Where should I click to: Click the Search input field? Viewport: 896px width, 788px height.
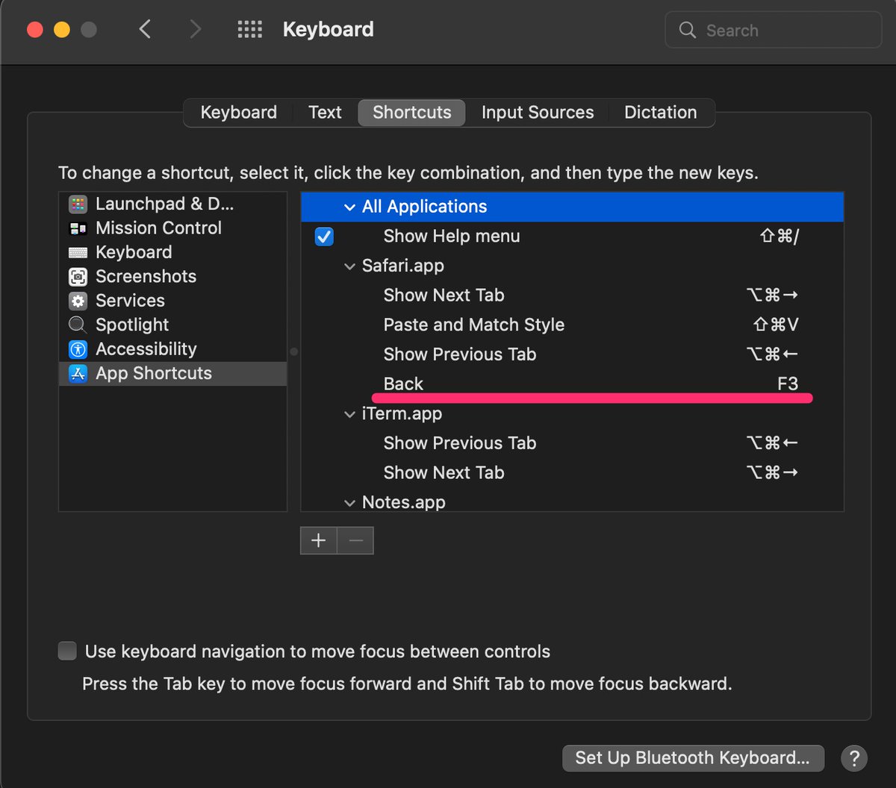(x=774, y=30)
